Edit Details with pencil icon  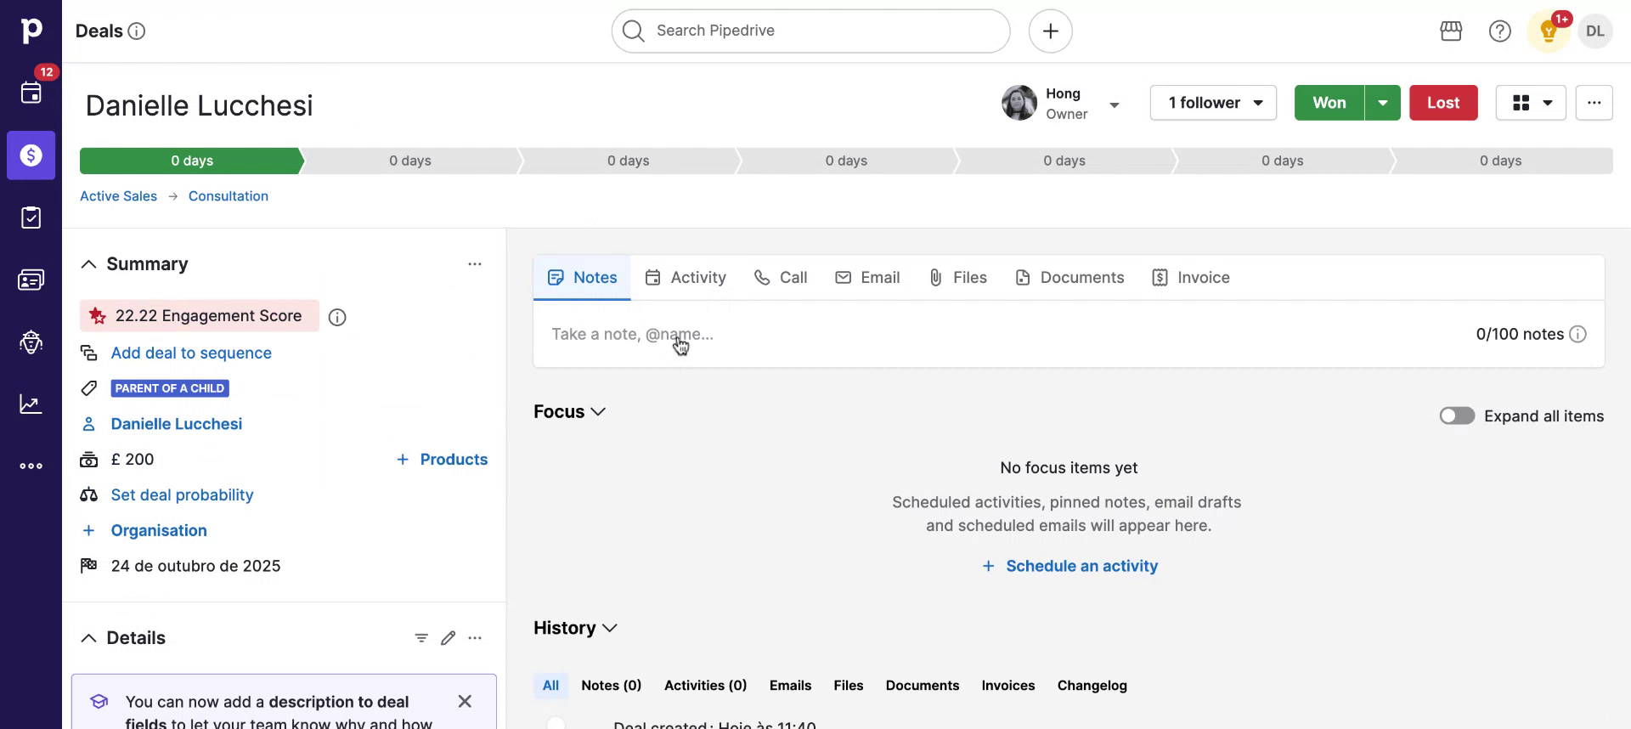click(448, 638)
